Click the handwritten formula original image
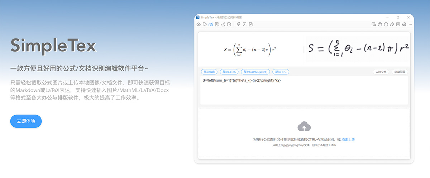 point(358,49)
